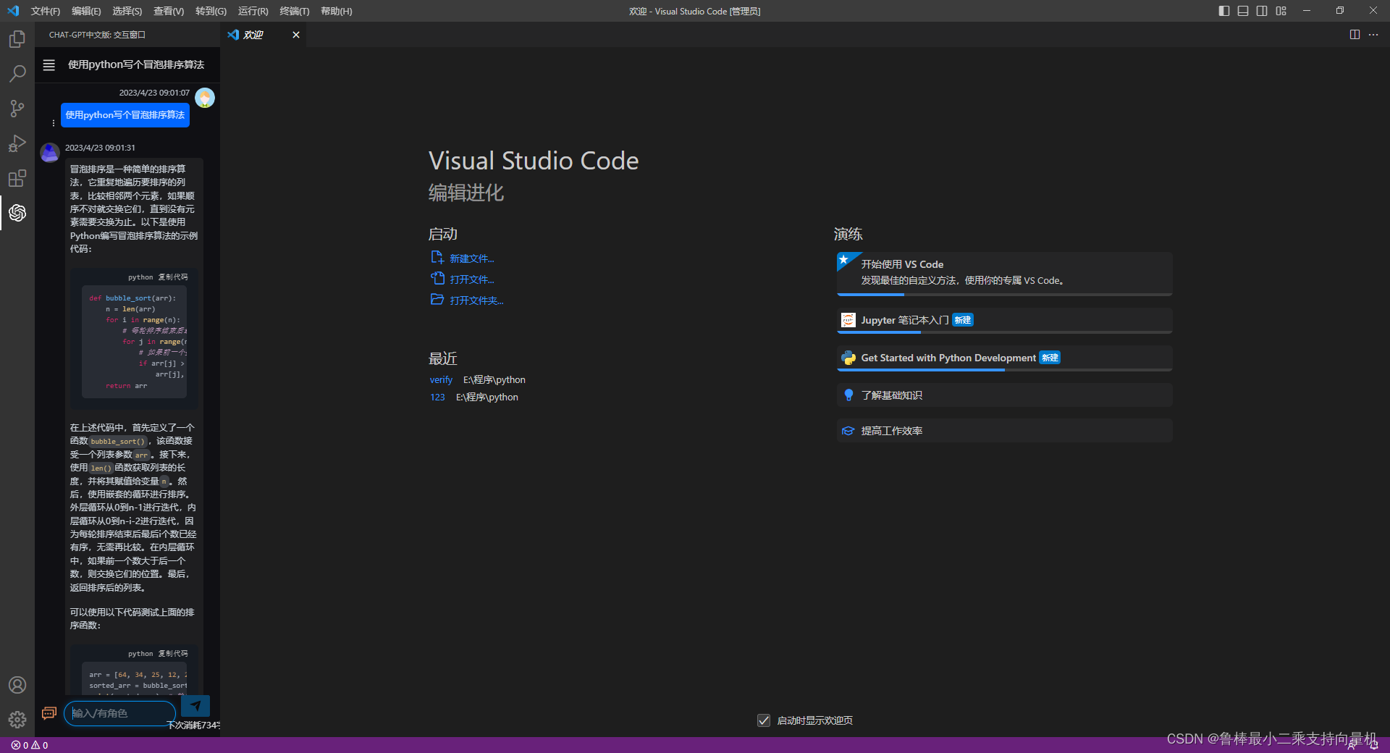Open the 文件(F) menu
Screen dimensions: 1390x753
coord(46,11)
